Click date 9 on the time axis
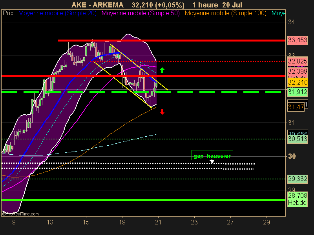The image size is (314, 235). pos(14,222)
